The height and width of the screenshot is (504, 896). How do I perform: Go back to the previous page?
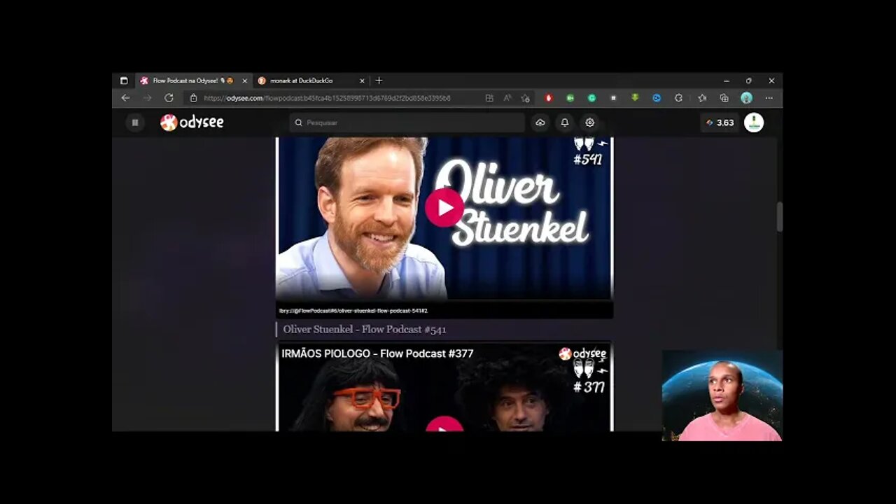pos(125,98)
